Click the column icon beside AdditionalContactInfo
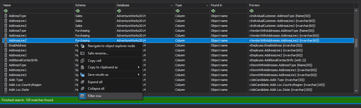Viewport: 361px width, 108px height. (5, 60)
